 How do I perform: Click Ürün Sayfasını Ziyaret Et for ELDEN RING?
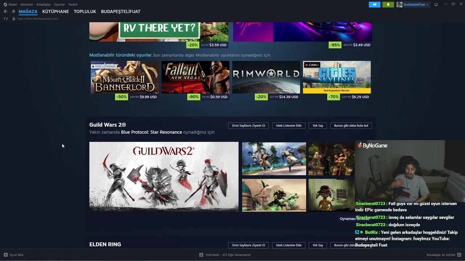248,245
